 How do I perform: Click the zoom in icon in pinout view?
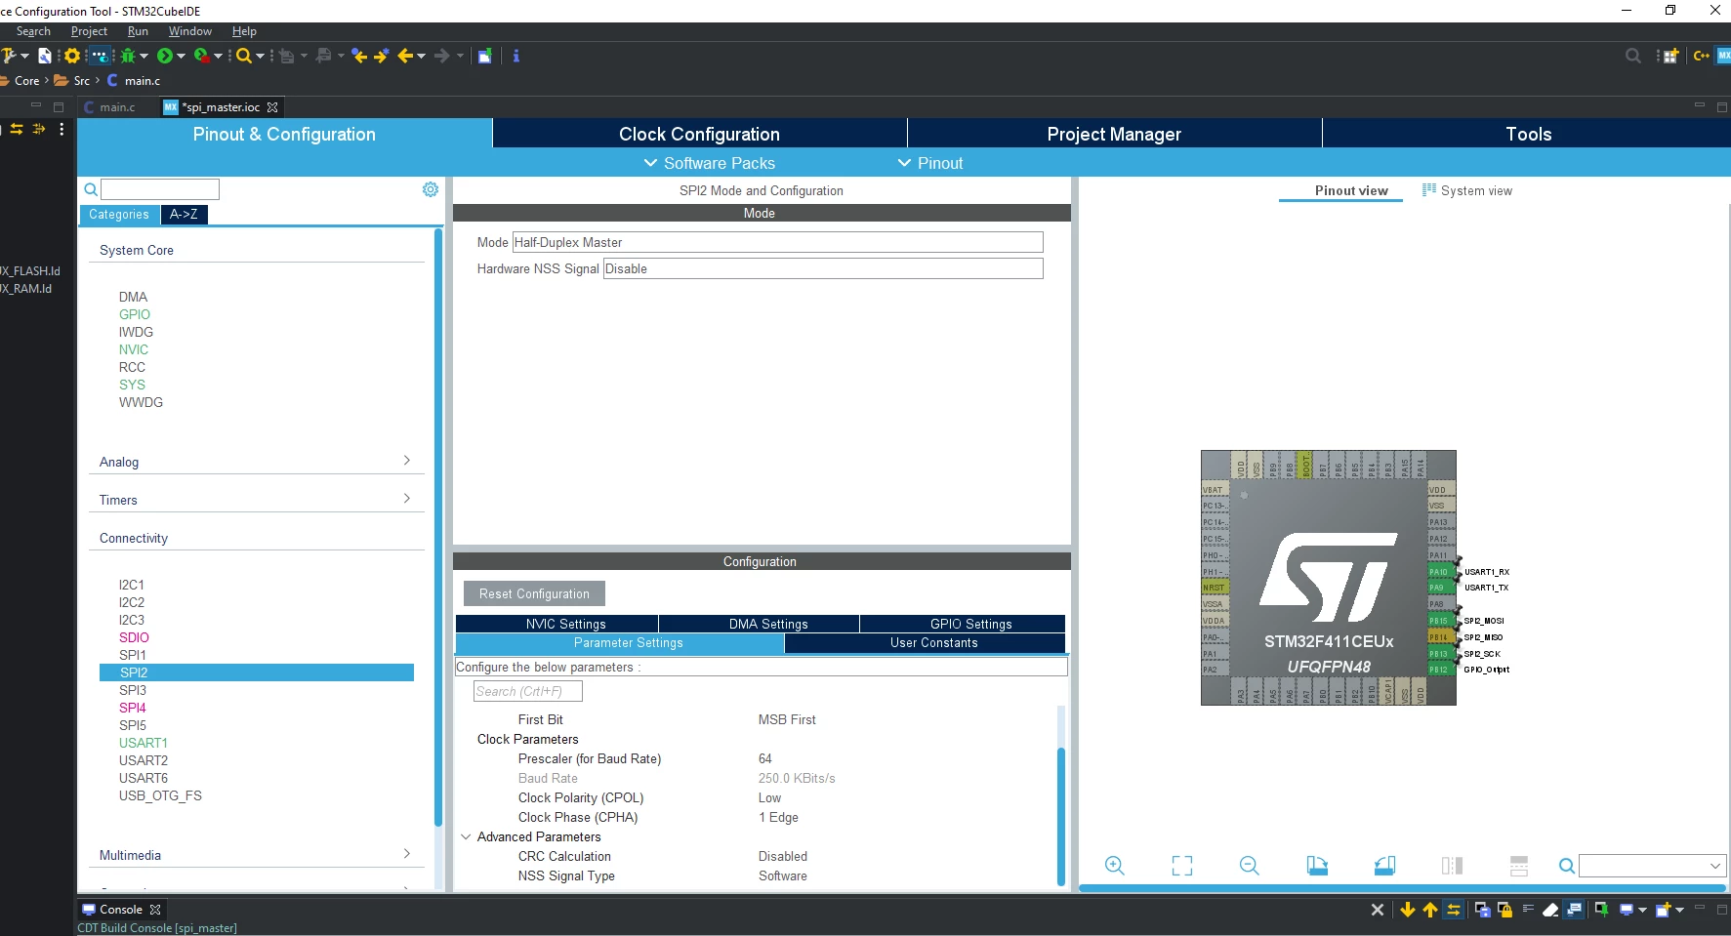click(x=1114, y=866)
